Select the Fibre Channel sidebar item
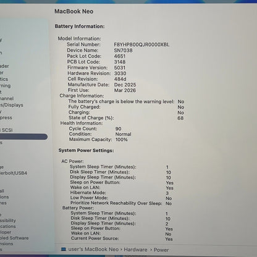Image resolution: width=257 pixels, height=257 pixels. pyautogui.click(x=7, y=98)
